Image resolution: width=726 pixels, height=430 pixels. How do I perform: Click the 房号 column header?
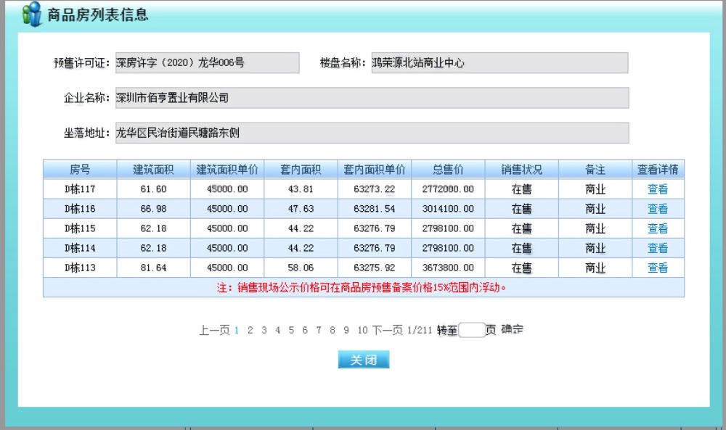[80, 169]
